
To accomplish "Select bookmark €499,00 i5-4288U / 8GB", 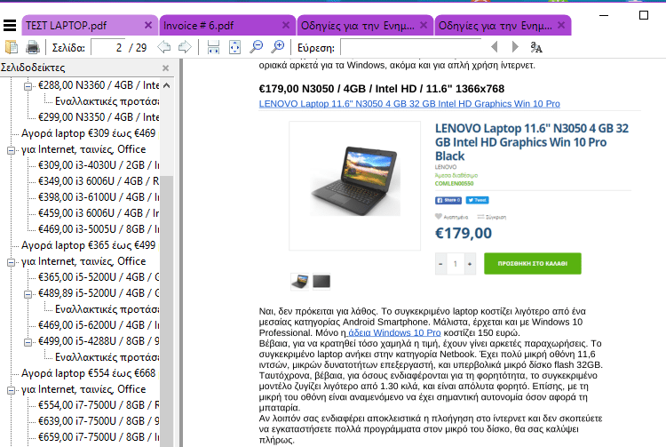I will 99,341.
